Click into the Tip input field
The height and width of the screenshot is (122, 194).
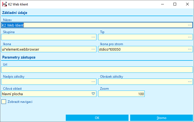point(145,37)
